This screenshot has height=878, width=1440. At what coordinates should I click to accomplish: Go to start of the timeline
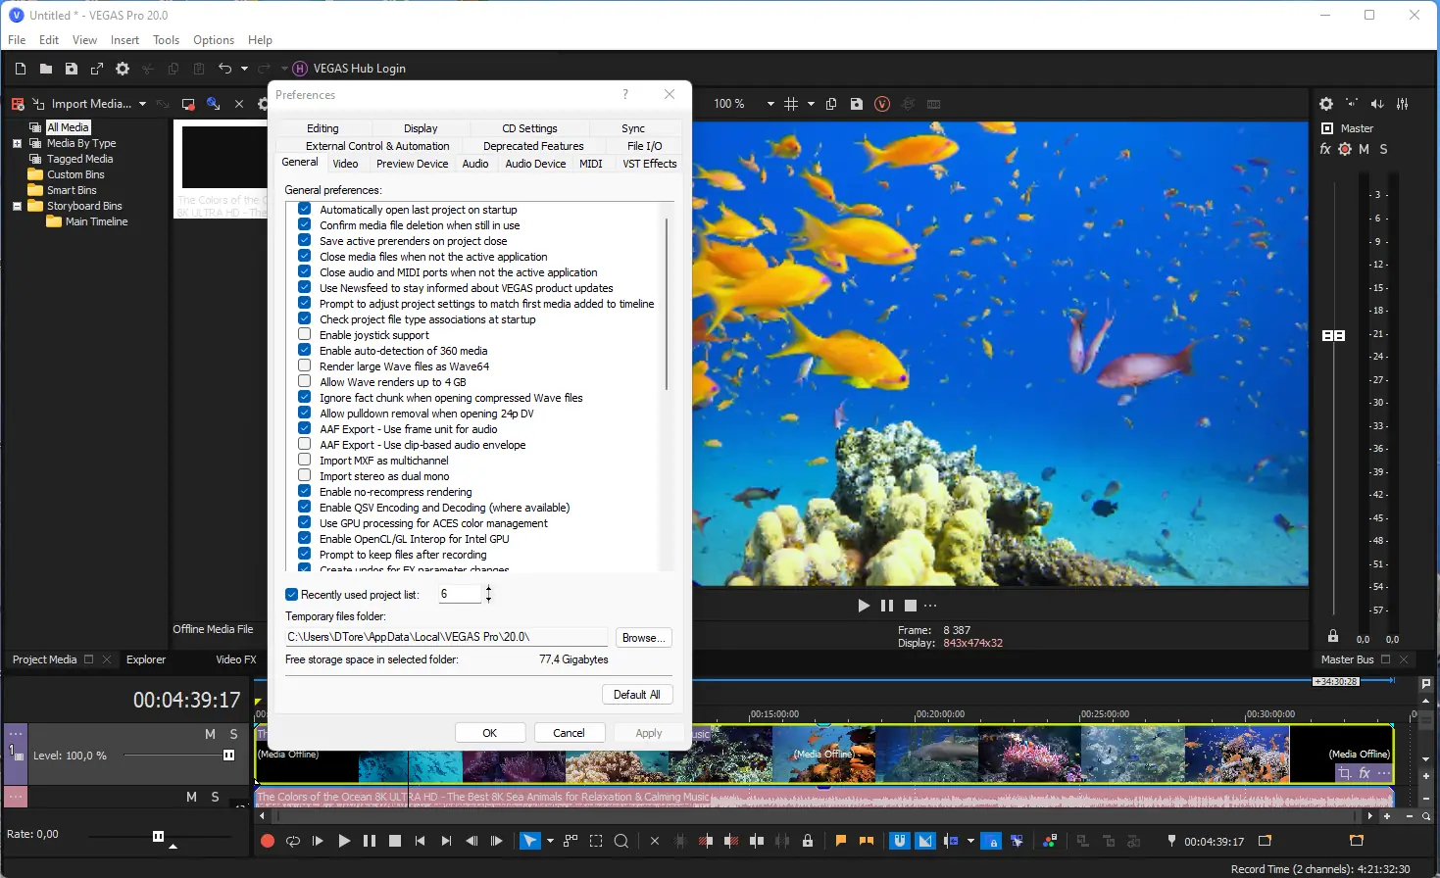click(421, 841)
